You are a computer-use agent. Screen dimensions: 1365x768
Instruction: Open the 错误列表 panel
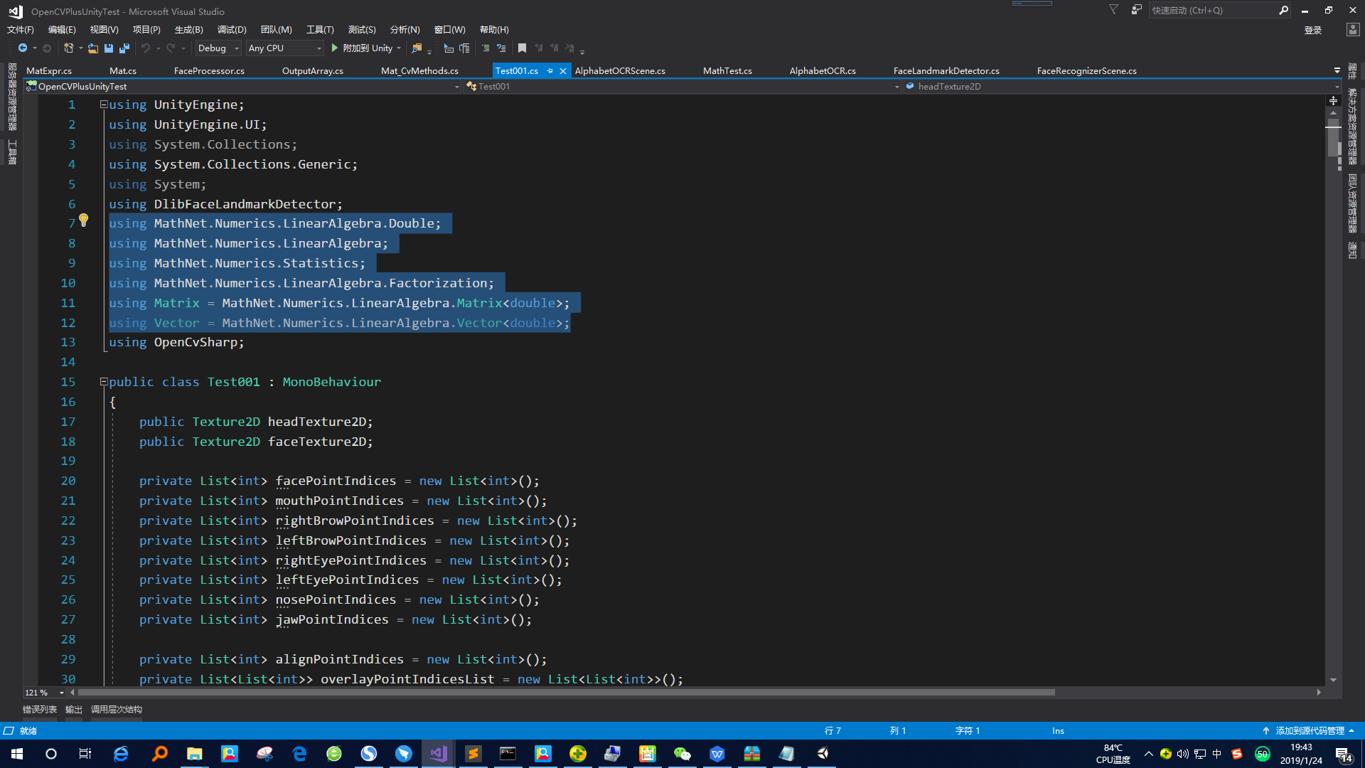click(40, 709)
